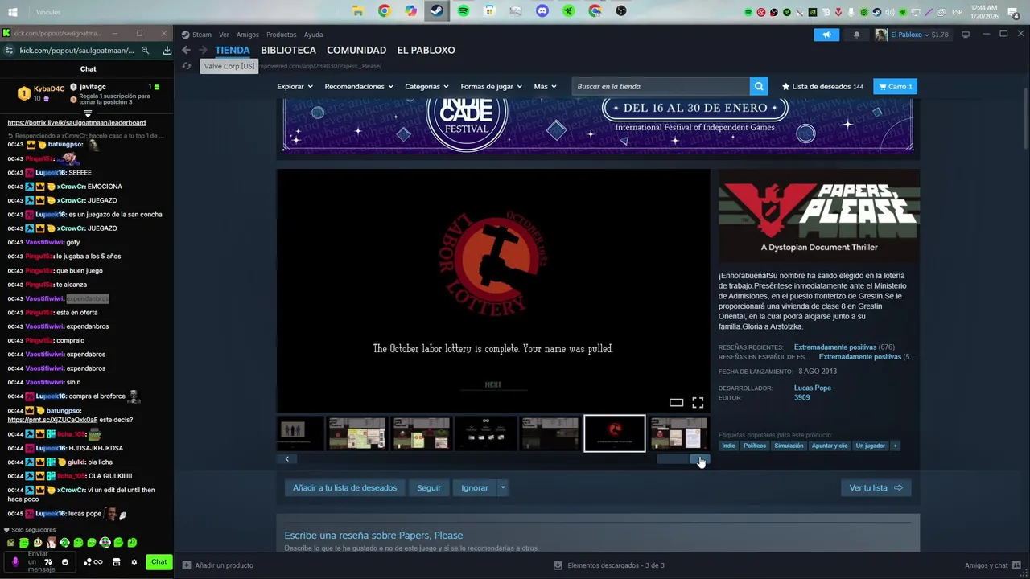This screenshot has width=1030, height=579.
Task: Open Amigos y chat panel
Action: [992, 565]
